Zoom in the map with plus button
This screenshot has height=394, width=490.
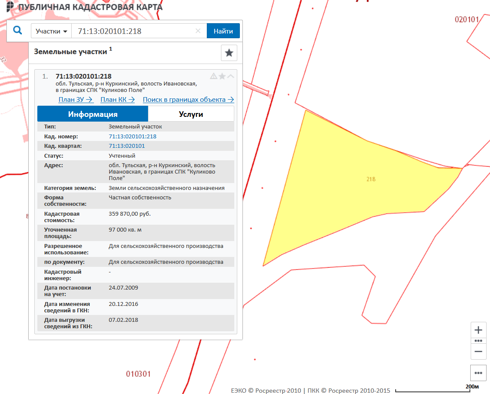coord(478,330)
